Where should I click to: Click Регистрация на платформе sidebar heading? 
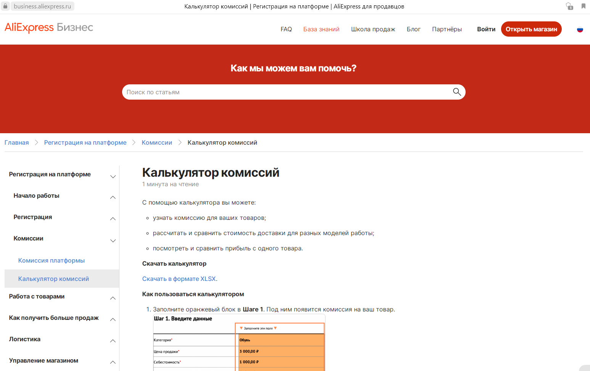click(50, 174)
